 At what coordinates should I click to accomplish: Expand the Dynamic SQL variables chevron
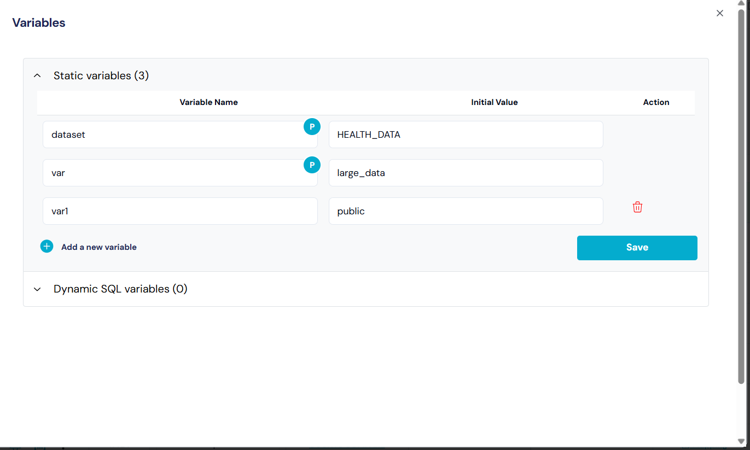(x=37, y=289)
